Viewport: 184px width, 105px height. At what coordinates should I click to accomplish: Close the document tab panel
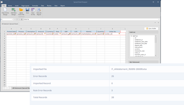point(158,23)
